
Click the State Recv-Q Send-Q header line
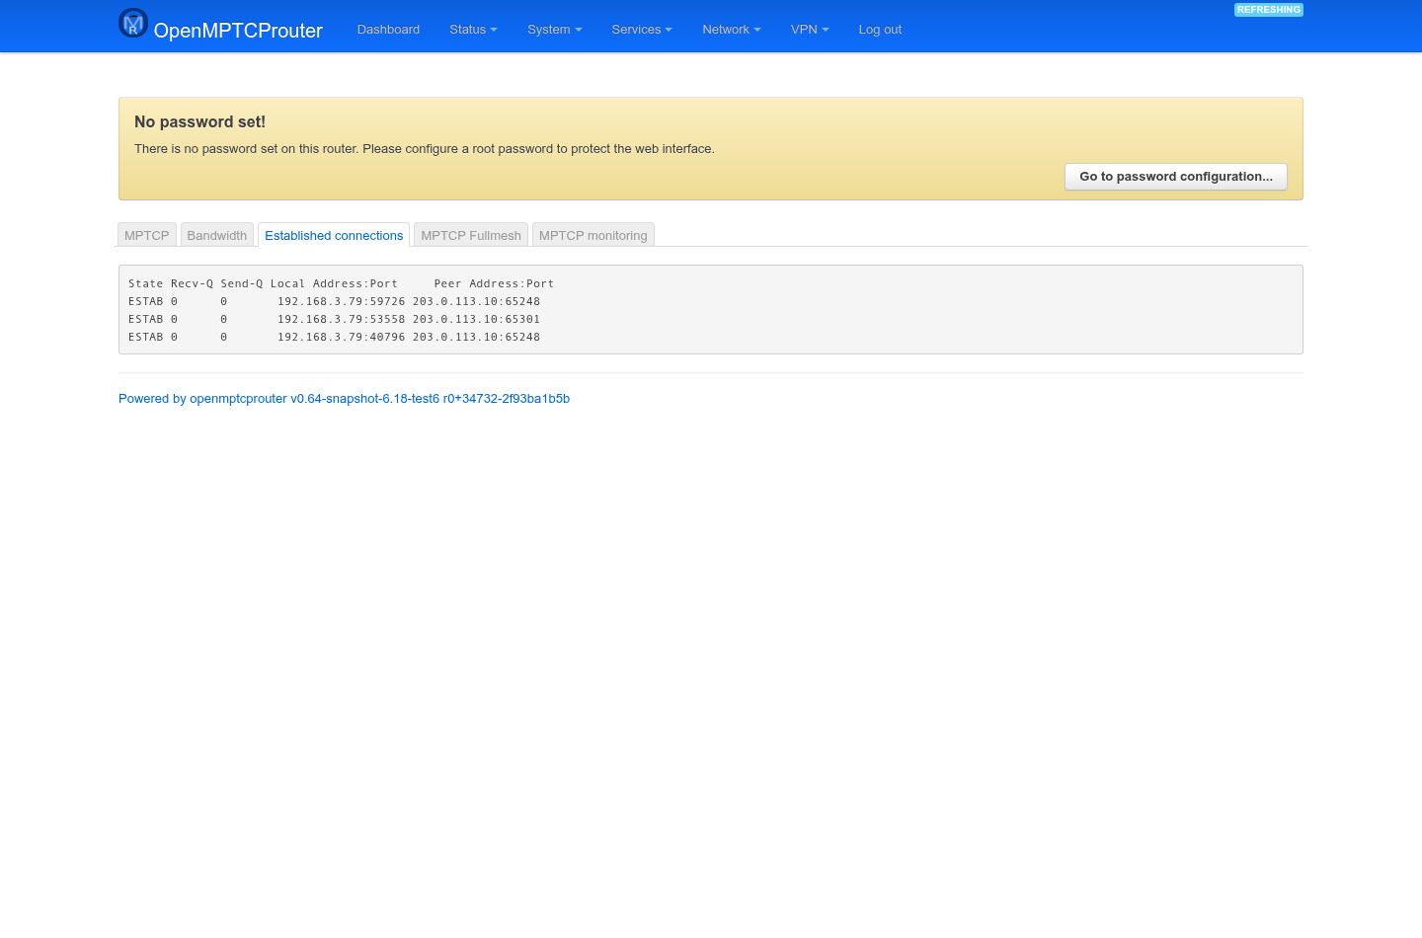coord(341,284)
